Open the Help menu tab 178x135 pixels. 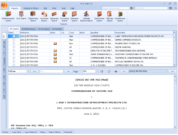(73, 8)
